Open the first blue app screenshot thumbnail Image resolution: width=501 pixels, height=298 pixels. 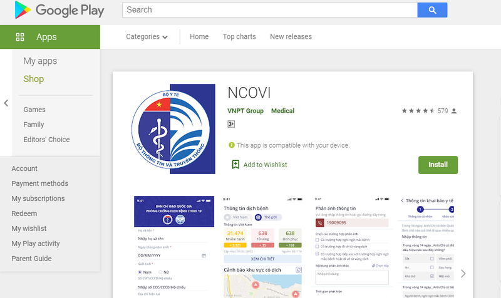(x=174, y=247)
